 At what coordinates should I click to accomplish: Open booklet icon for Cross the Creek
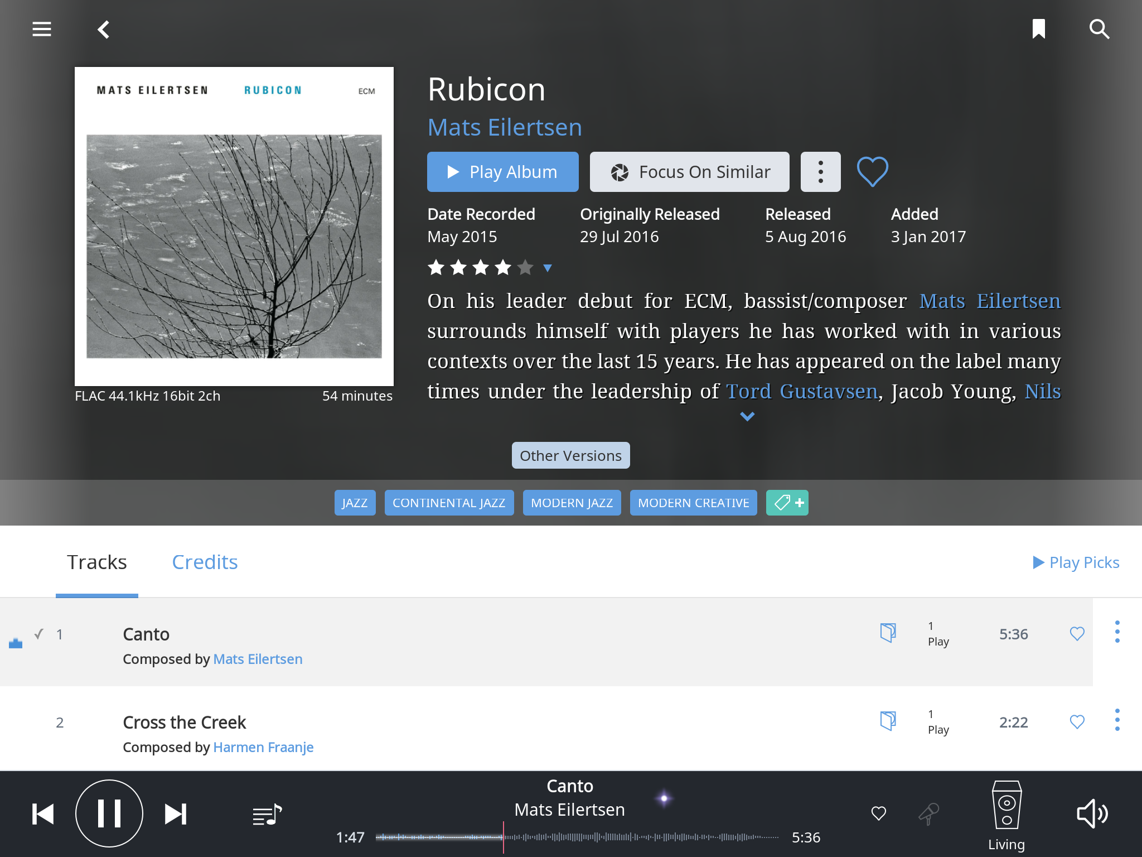[x=888, y=721]
